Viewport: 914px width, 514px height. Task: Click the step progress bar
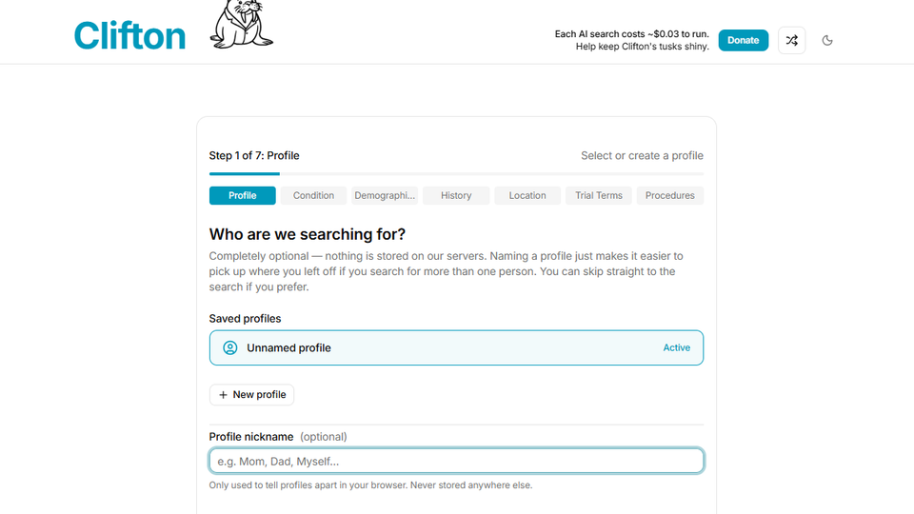click(456, 174)
